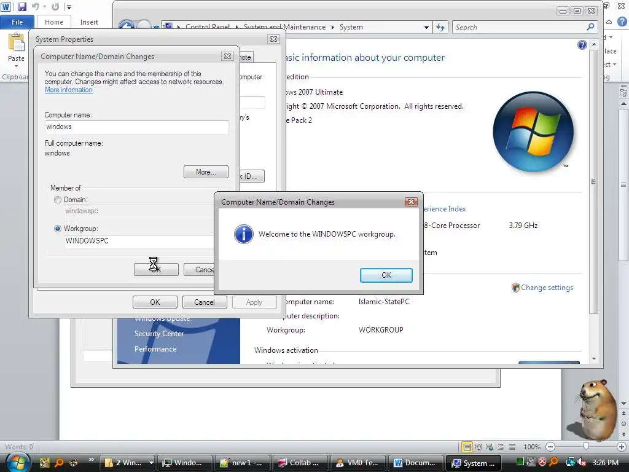629x472 pixels.
Task: Open the Paste options dropdown arrow
Action: click(x=17, y=66)
